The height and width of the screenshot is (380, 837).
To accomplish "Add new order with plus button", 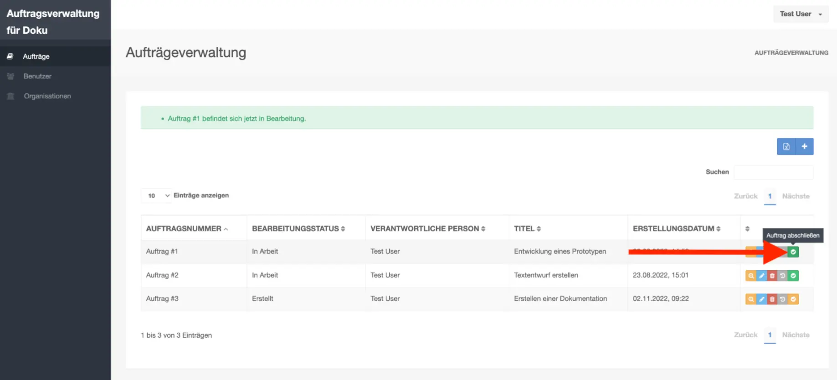I will click(804, 147).
